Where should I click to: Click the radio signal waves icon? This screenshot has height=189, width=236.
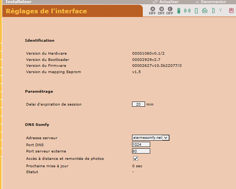(187, 11)
